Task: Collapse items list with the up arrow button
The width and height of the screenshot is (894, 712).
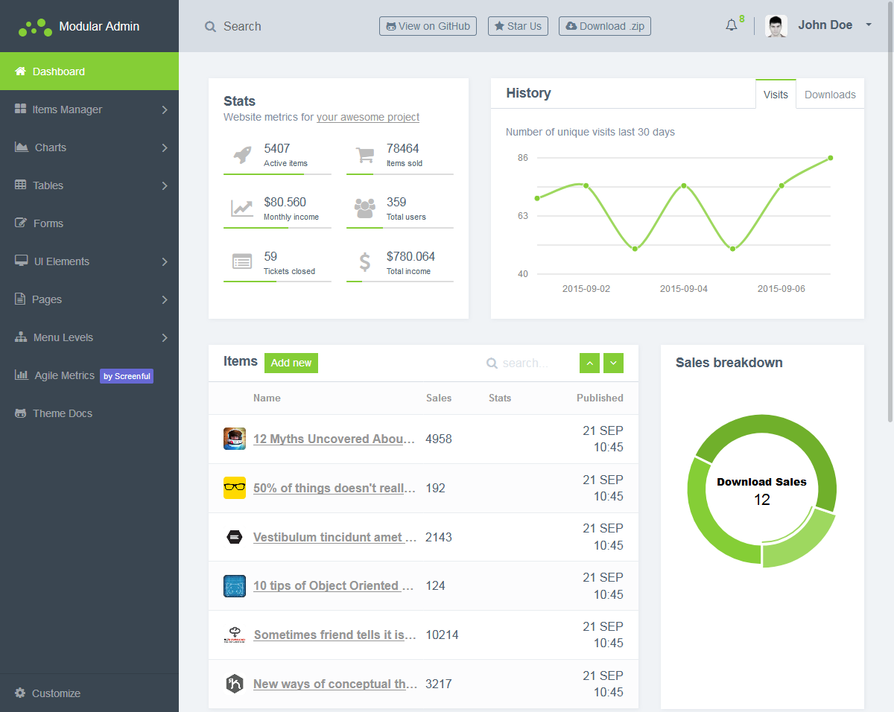Action: pyautogui.click(x=589, y=363)
